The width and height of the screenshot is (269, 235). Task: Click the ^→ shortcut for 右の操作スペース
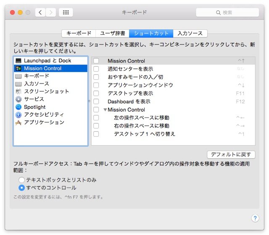pyautogui.click(x=240, y=126)
